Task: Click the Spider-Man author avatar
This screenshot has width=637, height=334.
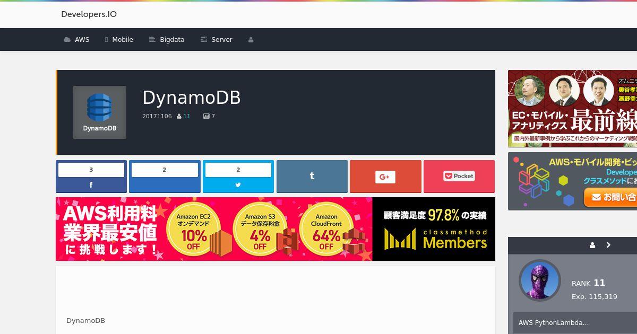Action: pyautogui.click(x=540, y=280)
